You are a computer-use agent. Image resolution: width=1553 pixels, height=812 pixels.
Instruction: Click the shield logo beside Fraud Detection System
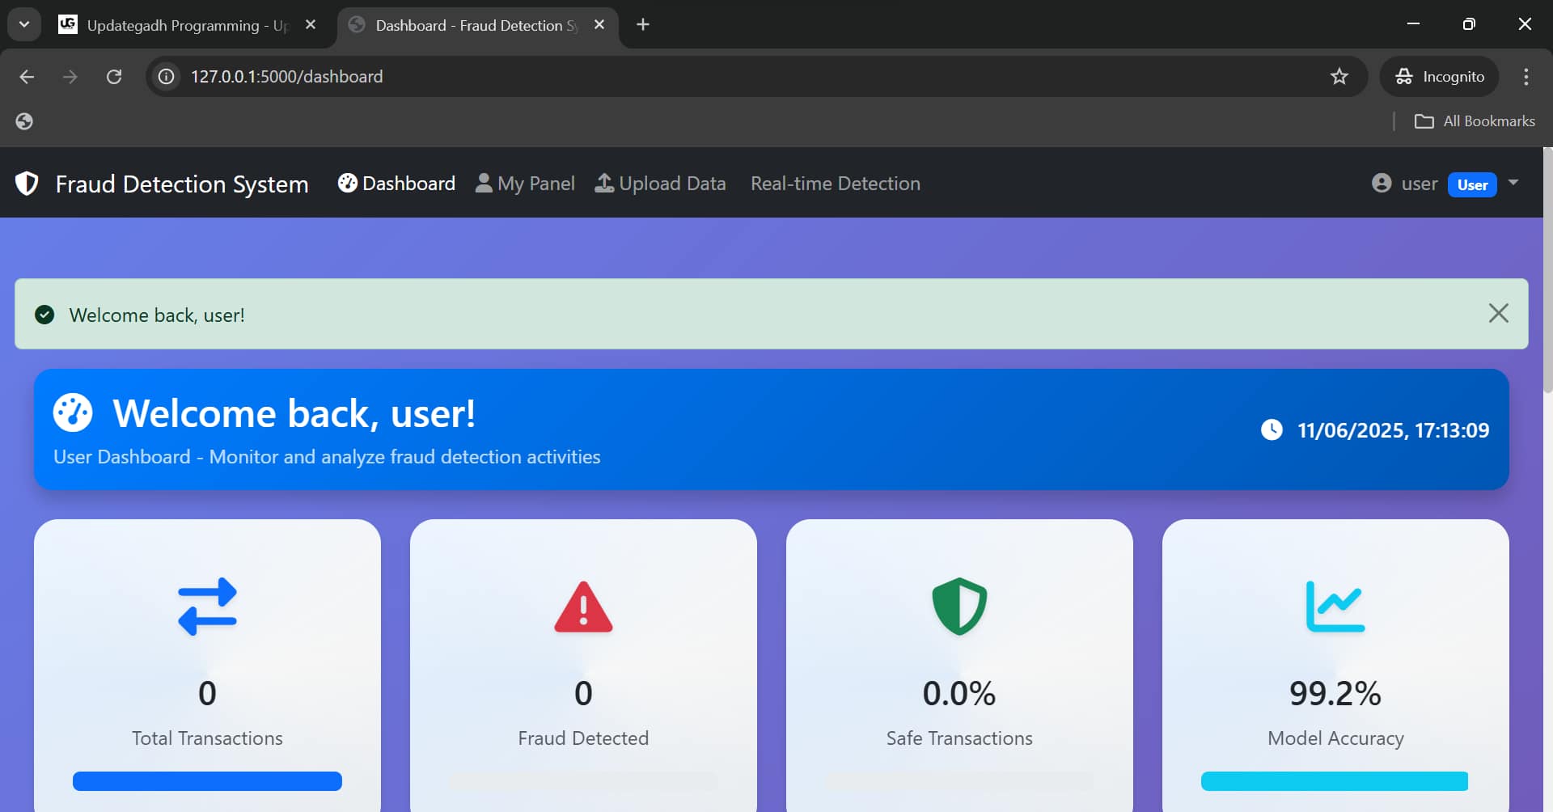[x=27, y=184]
